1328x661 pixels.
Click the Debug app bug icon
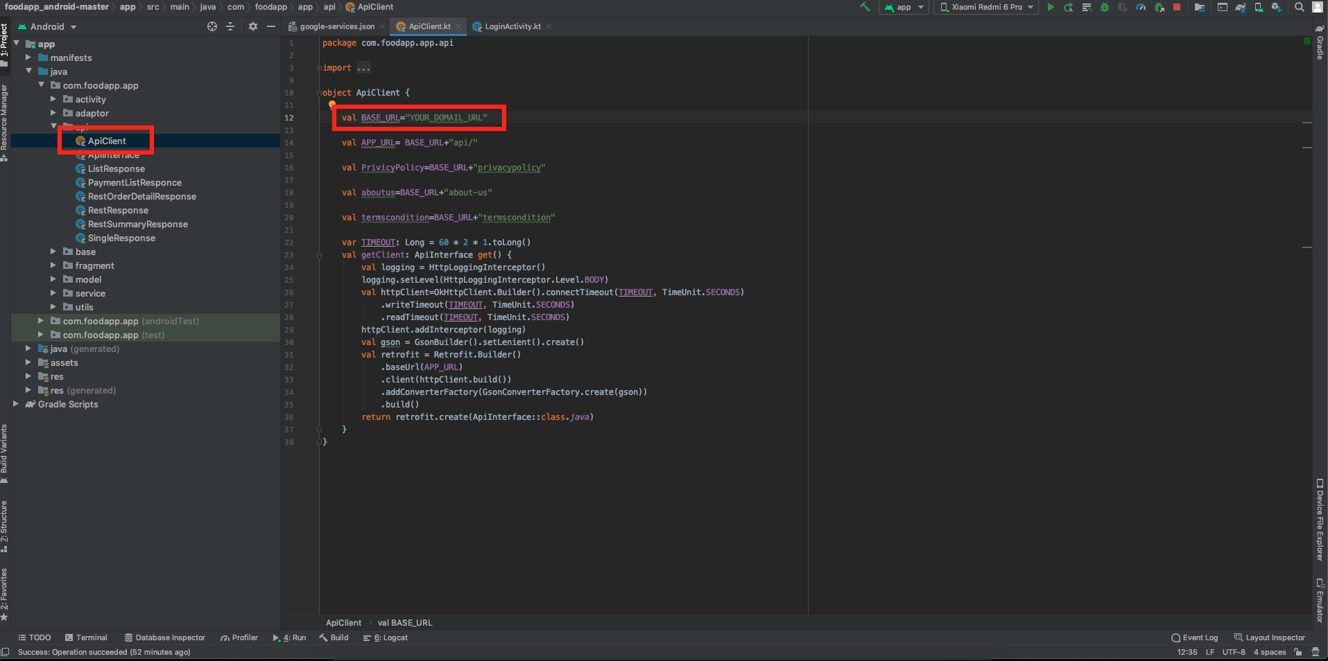coord(1105,8)
